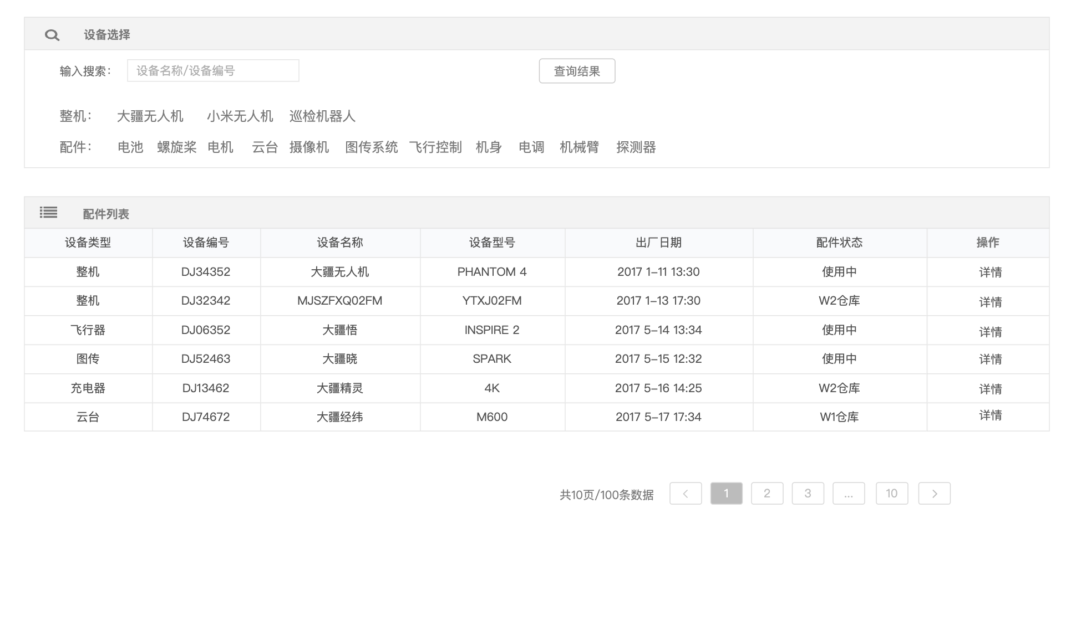The image size is (1076, 637).
Task: Go to previous page arrow
Action: [x=685, y=494]
